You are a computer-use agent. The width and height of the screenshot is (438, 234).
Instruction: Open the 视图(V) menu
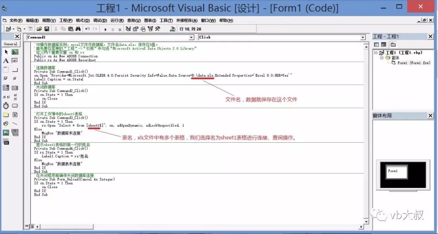click(x=49, y=20)
